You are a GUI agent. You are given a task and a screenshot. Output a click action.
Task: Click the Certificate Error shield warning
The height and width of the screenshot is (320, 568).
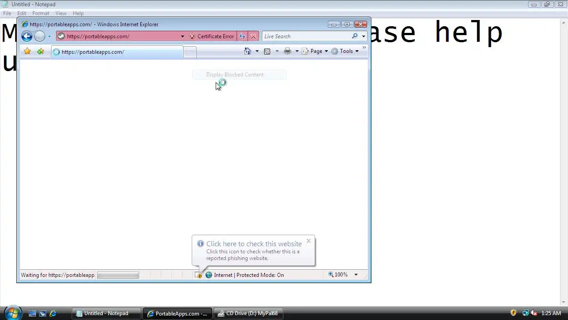[212, 36]
